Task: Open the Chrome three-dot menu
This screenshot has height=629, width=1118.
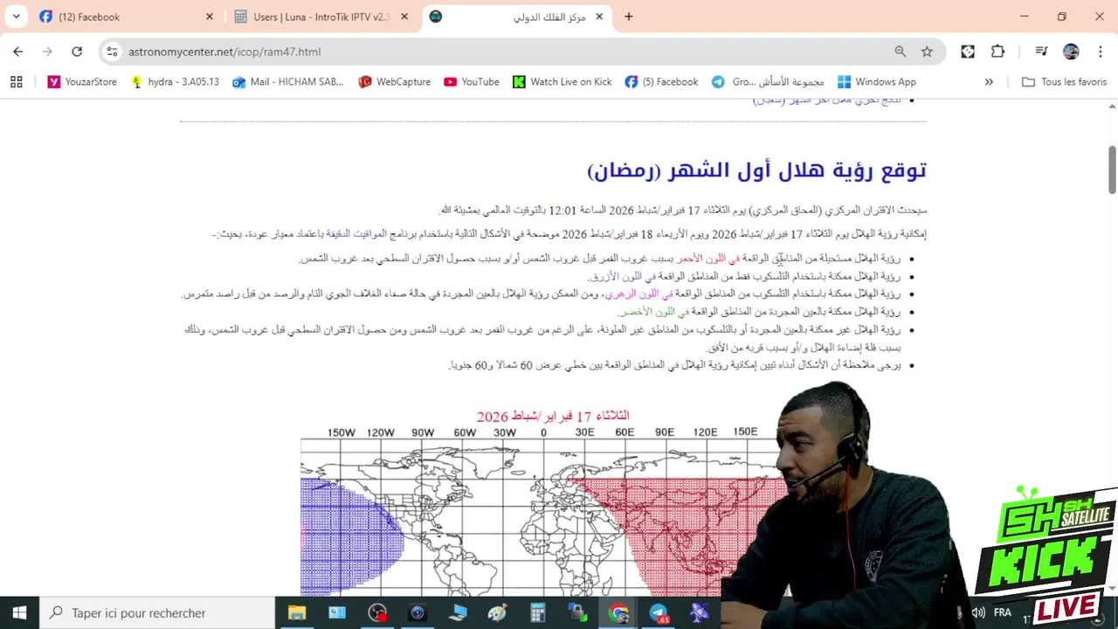Action: pyautogui.click(x=1100, y=52)
